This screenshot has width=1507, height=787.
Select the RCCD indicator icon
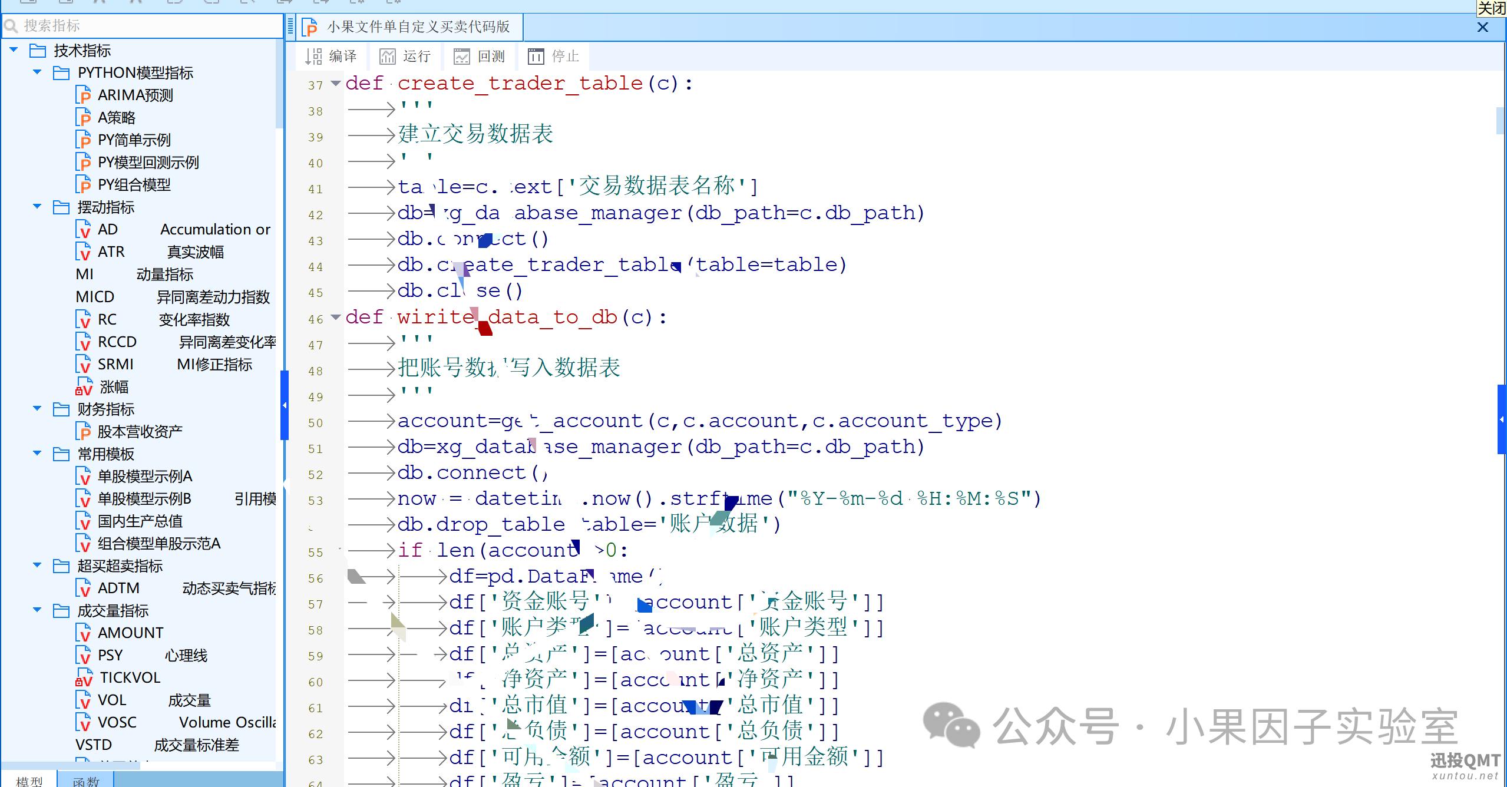point(83,342)
